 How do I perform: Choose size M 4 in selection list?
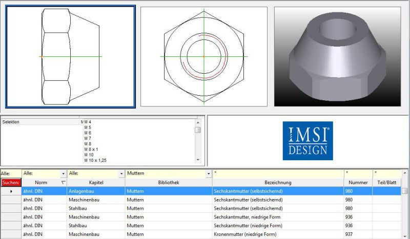[x=88, y=122]
